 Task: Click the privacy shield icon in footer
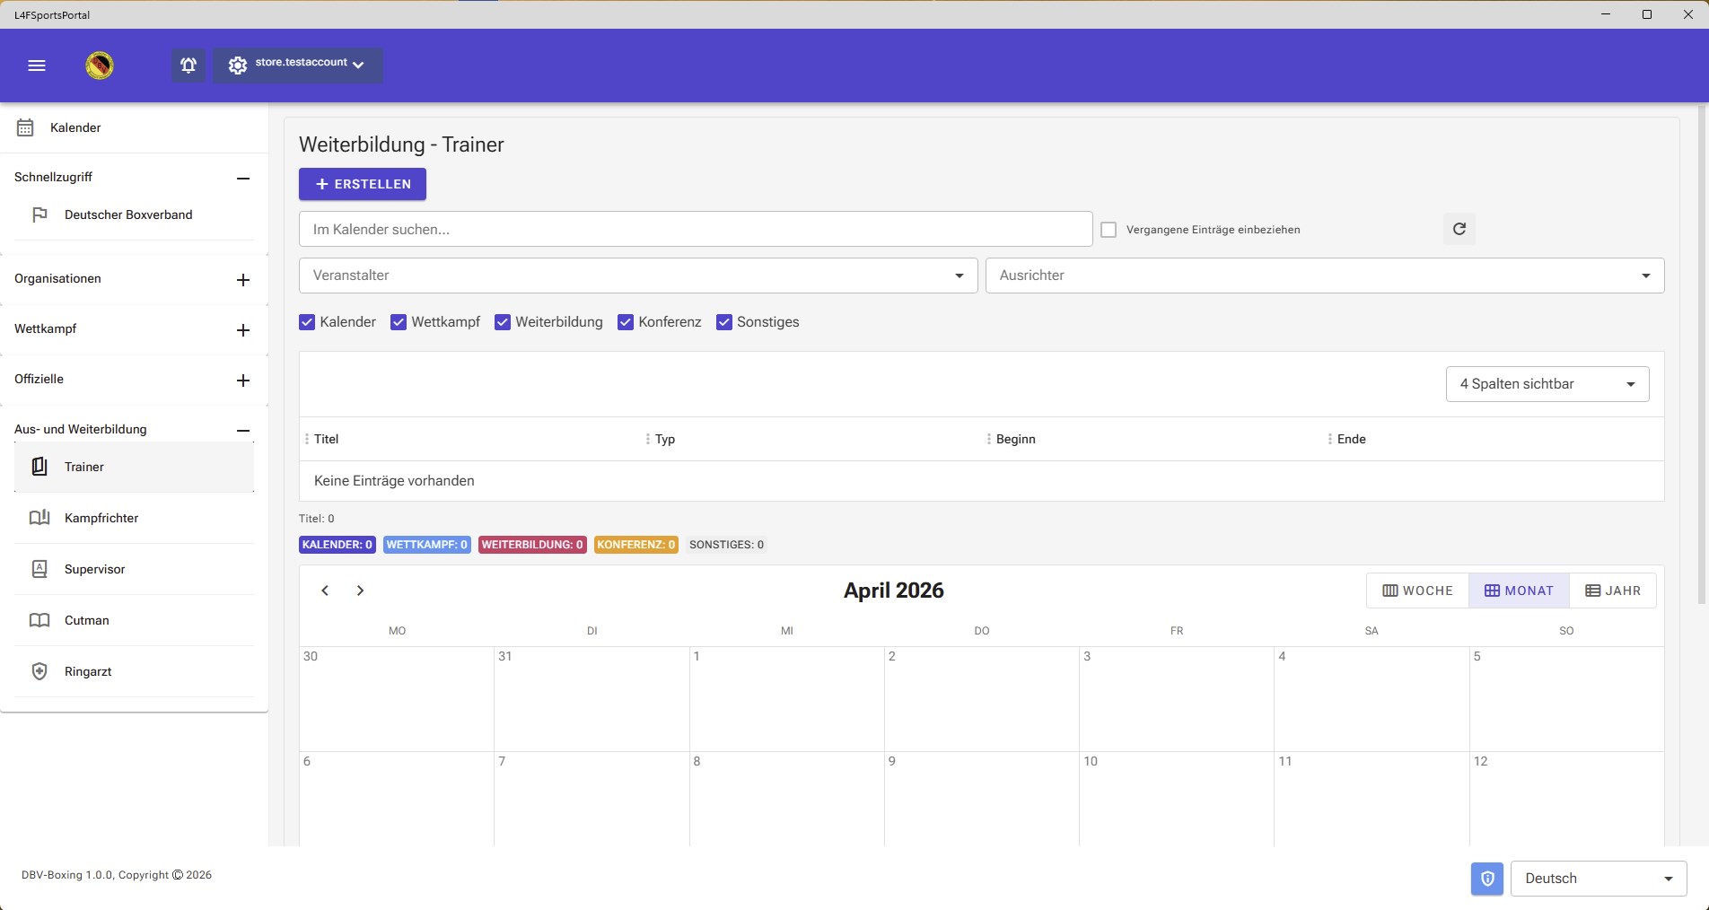click(1487, 879)
